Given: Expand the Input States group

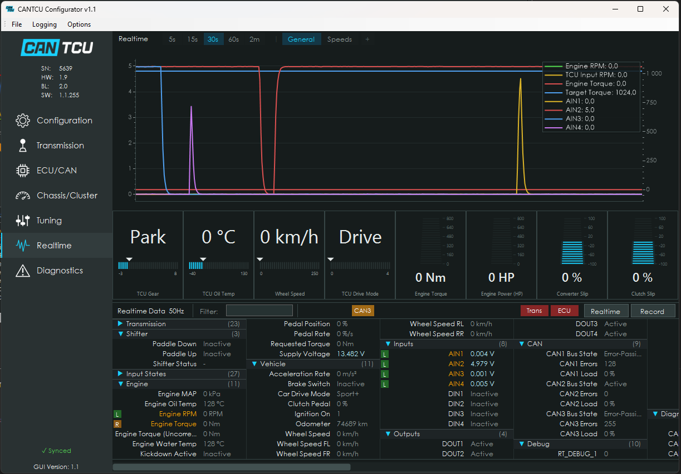Looking at the screenshot, I should point(120,374).
